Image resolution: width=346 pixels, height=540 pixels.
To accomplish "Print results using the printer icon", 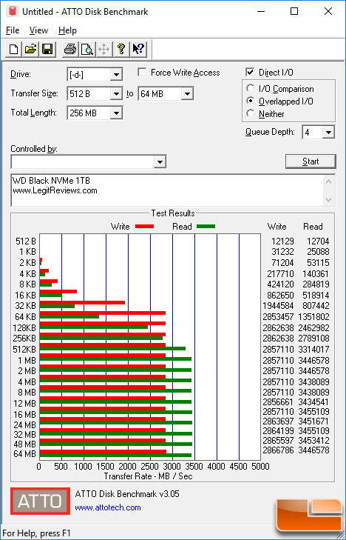I will point(70,49).
